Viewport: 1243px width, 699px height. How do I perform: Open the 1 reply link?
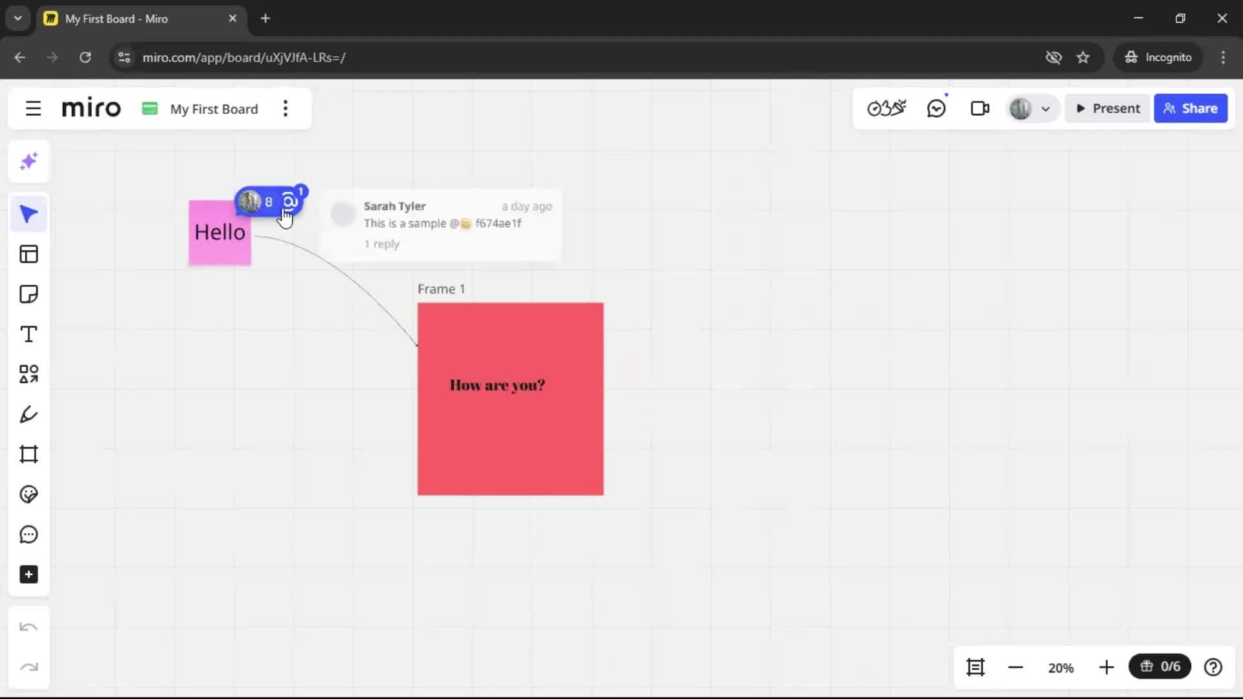pyautogui.click(x=381, y=244)
